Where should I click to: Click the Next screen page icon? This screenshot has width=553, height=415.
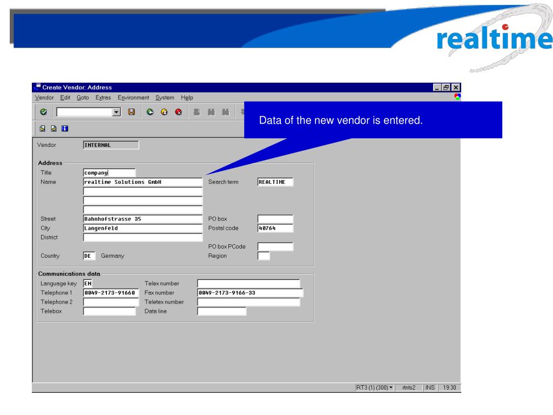point(53,129)
